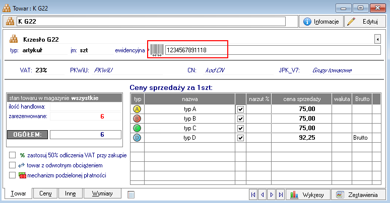The image size is (390, 203).
Task: Click the type B price circle icon
Action: point(138,119)
